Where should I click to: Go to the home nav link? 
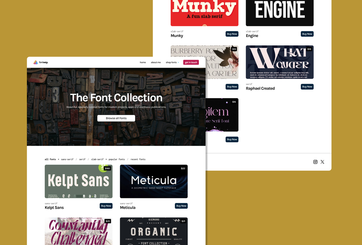(143, 63)
